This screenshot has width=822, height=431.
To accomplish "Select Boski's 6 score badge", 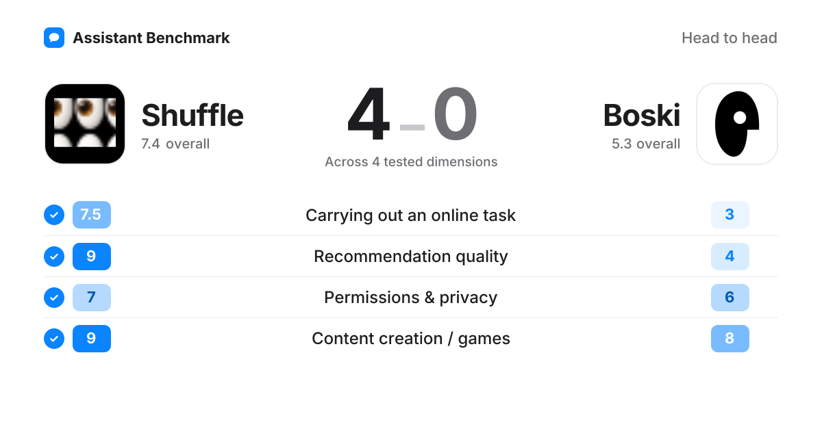I will [730, 298].
